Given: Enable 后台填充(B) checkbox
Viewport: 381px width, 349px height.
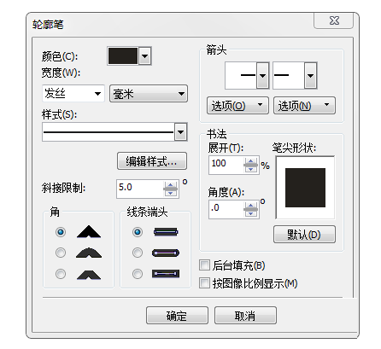Looking at the screenshot, I should point(204,265).
